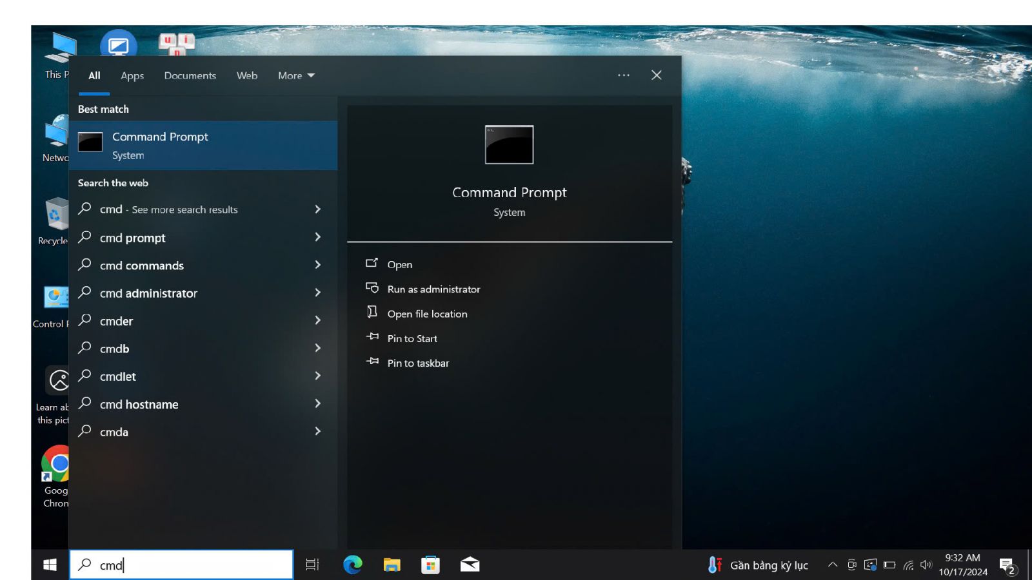The height and width of the screenshot is (580, 1032).
Task: Switch to the Web search tab
Action: click(247, 75)
